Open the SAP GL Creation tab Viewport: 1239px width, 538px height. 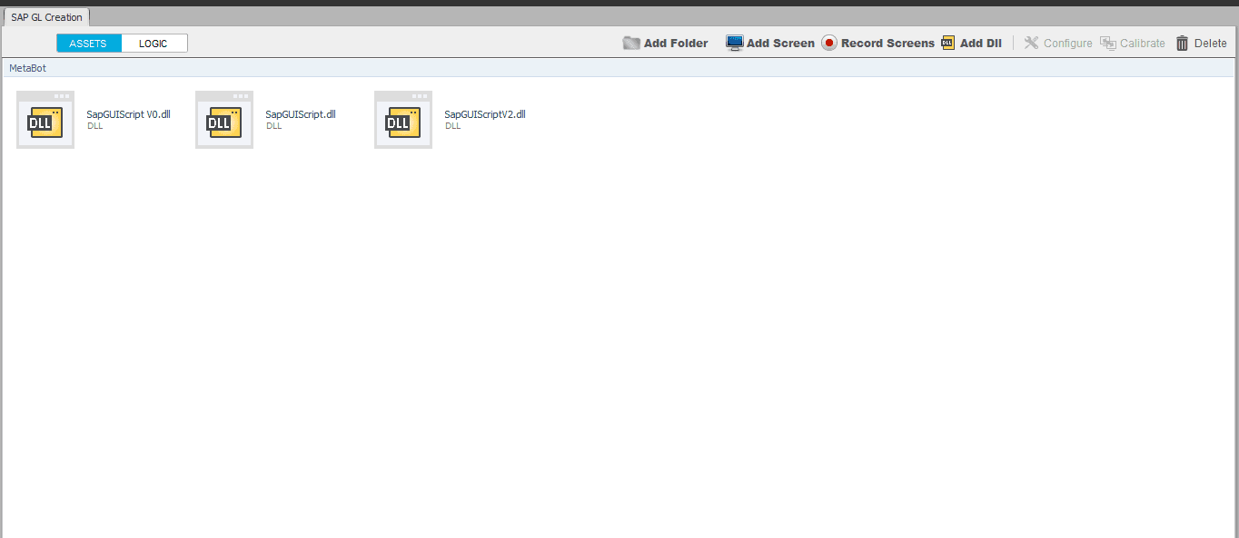tap(46, 17)
